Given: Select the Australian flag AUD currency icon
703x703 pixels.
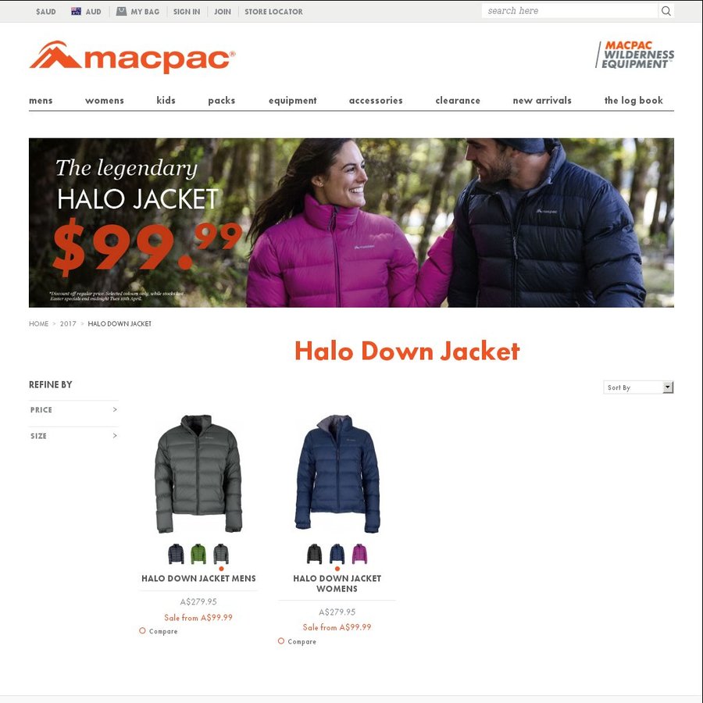Looking at the screenshot, I should click(77, 11).
